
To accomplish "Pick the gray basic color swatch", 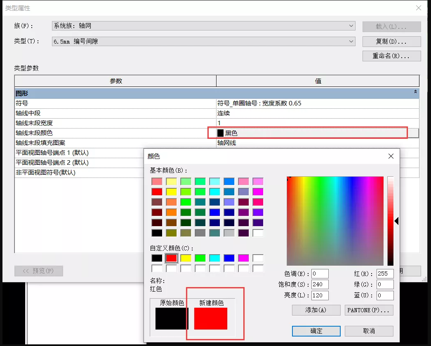I will [x=200, y=233].
